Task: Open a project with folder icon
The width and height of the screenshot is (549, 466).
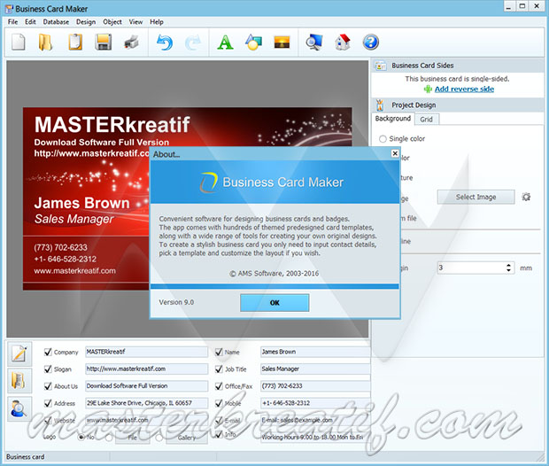Action: (45, 43)
